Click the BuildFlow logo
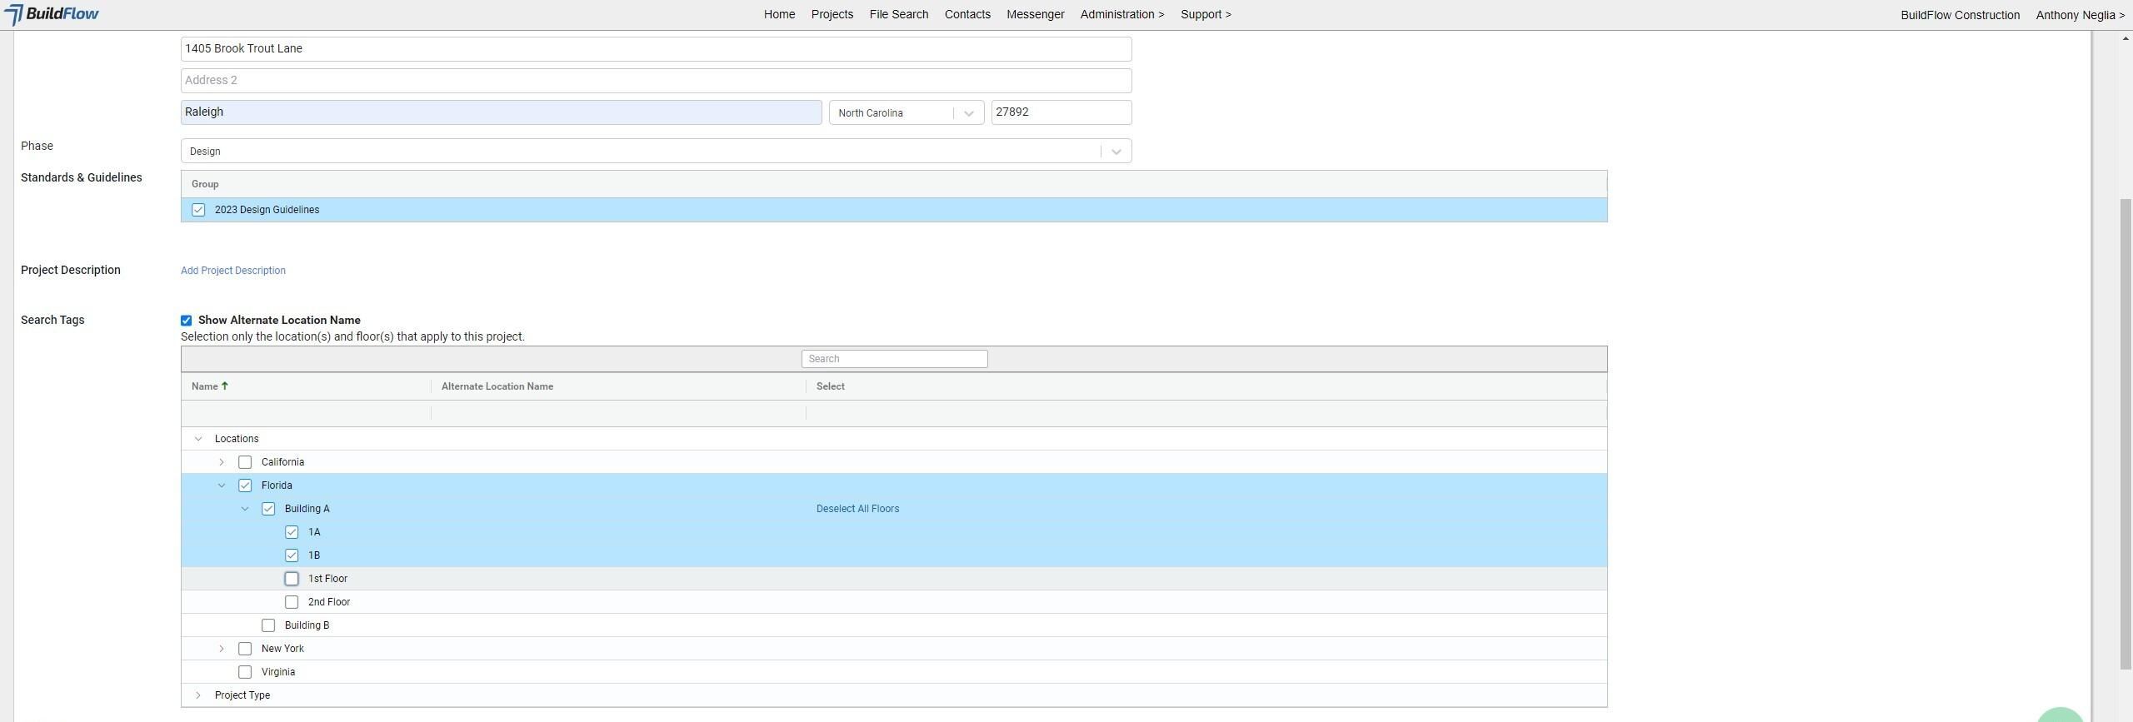The width and height of the screenshot is (2133, 722). 52,14
